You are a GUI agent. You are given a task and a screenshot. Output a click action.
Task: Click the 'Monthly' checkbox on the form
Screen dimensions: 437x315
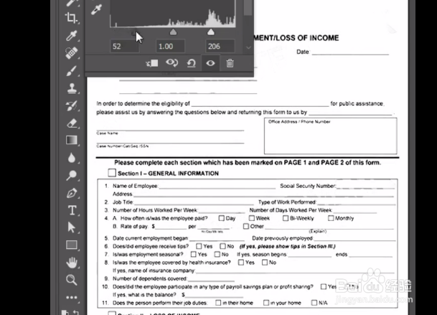point(331,218)
